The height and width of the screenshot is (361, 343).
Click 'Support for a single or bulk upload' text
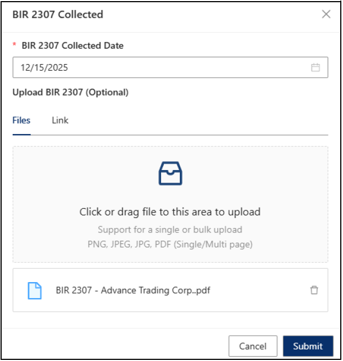(170, 230)
